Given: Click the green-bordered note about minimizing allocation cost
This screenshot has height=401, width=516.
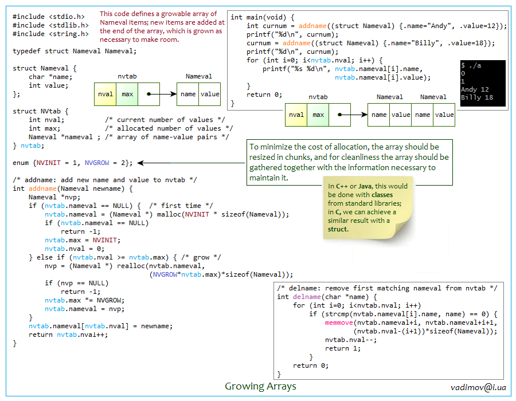Looking at the screenshot, I should click(x=350, y=162).
